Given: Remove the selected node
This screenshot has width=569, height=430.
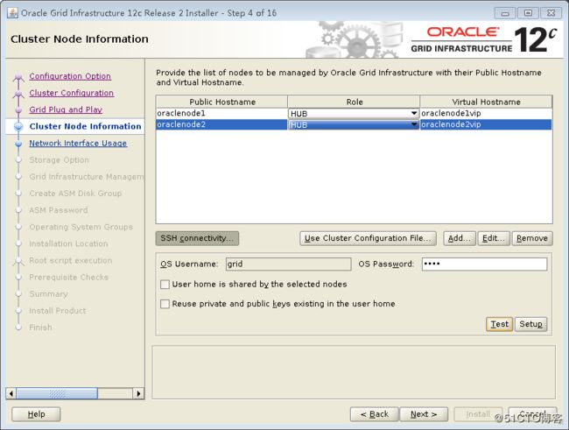Looking at the screenshot, I should point(532,238).
